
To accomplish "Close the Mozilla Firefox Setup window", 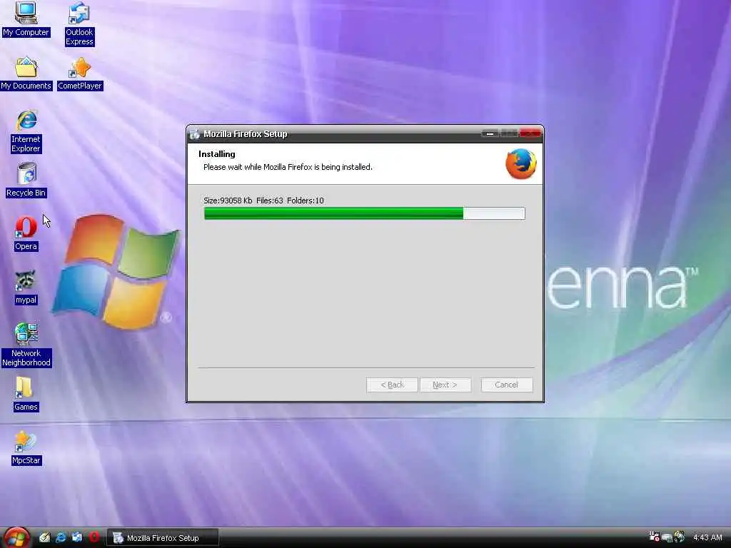I will (530, 133).
